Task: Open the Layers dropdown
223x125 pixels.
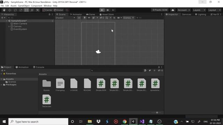Action: (199, 10)
